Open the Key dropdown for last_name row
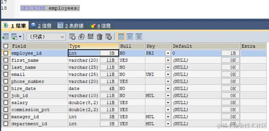The width and height of the screenshot is (269, 131). pyautogui.click(x=168, y=67)
